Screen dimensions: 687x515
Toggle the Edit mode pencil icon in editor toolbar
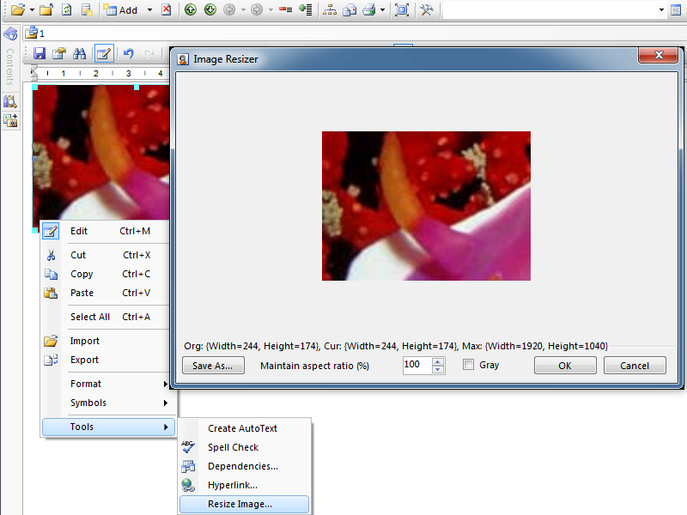(104, 54)
